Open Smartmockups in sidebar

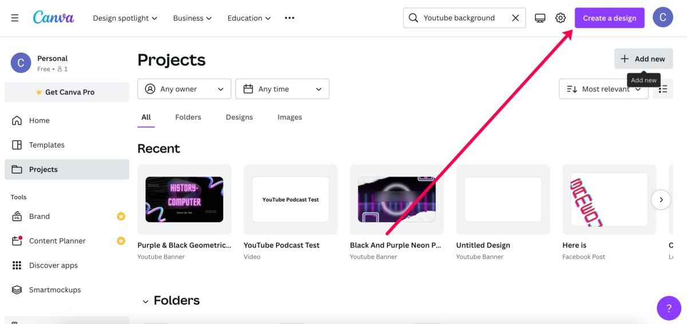(67, 290)
